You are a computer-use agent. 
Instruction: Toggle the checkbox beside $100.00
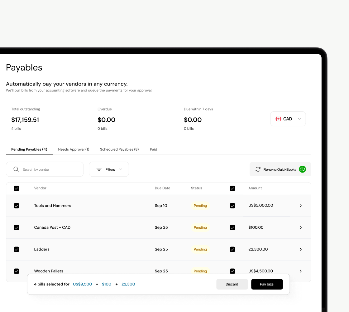(232, 227)
